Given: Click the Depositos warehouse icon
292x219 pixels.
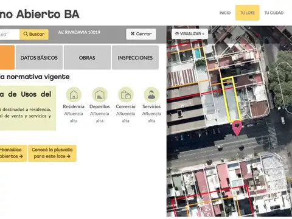Looking at the screenshot, I should coord(100,95).
